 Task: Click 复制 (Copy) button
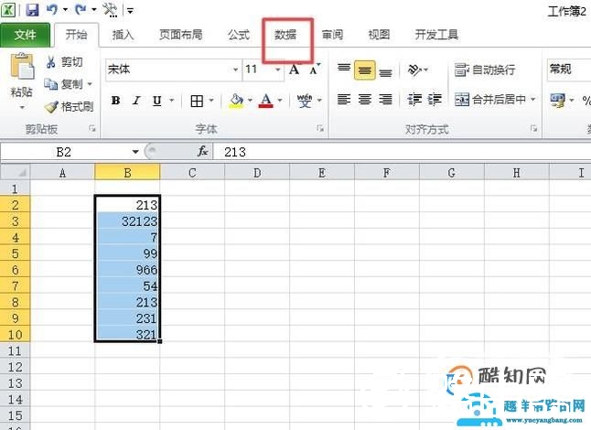(x=64, y=84)
